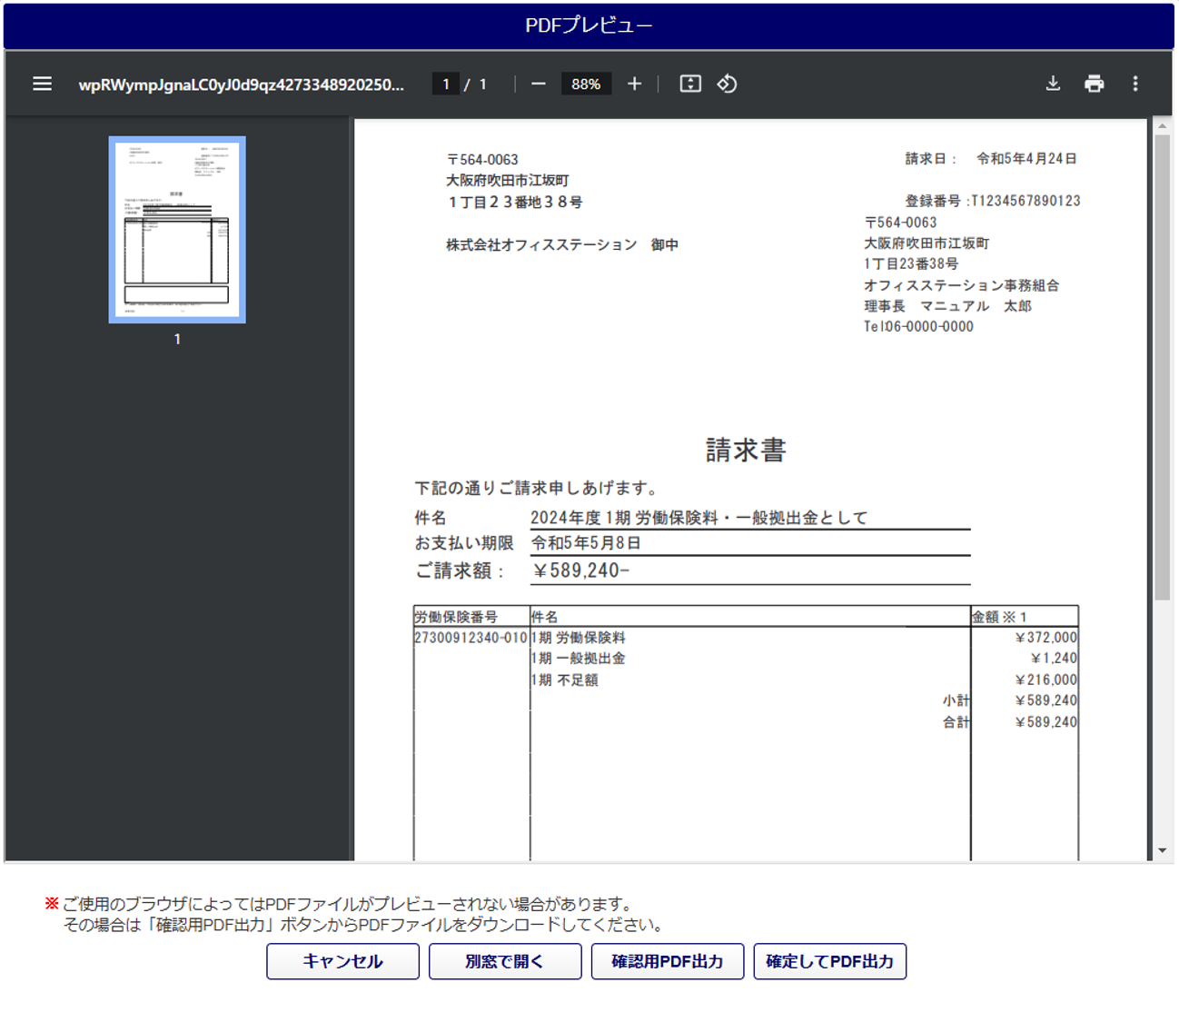Click the 別窓で開く button

(x=505, y=961)
